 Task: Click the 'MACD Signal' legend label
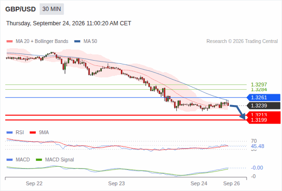pyautogui.click(x=60, y=159)
